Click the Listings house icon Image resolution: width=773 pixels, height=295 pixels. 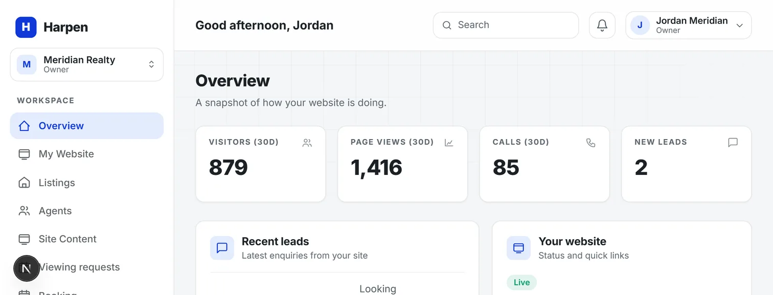click(24, 183)
